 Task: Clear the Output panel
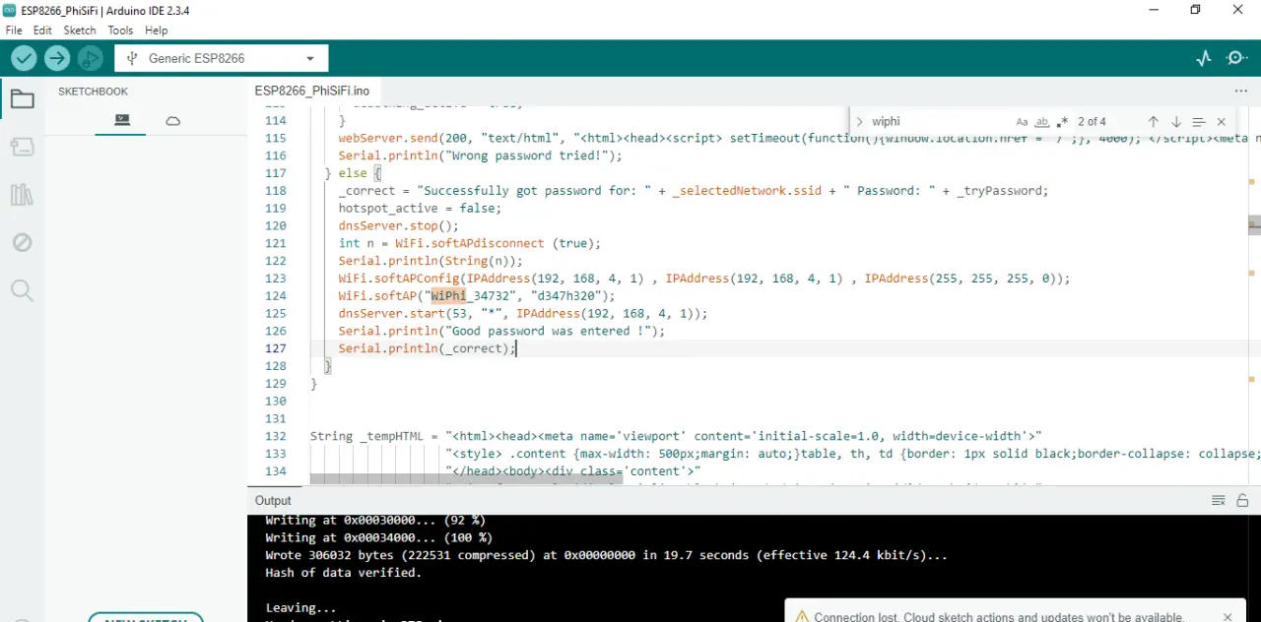click(1219, 501)
